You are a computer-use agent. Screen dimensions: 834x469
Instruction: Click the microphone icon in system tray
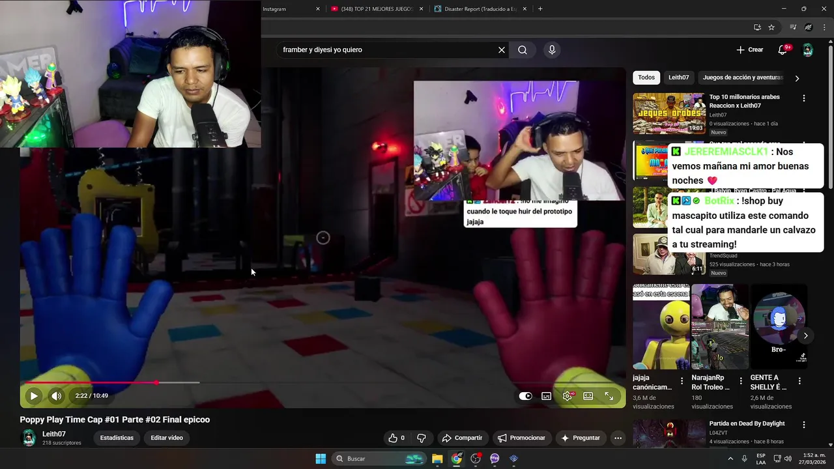point(744,459)
